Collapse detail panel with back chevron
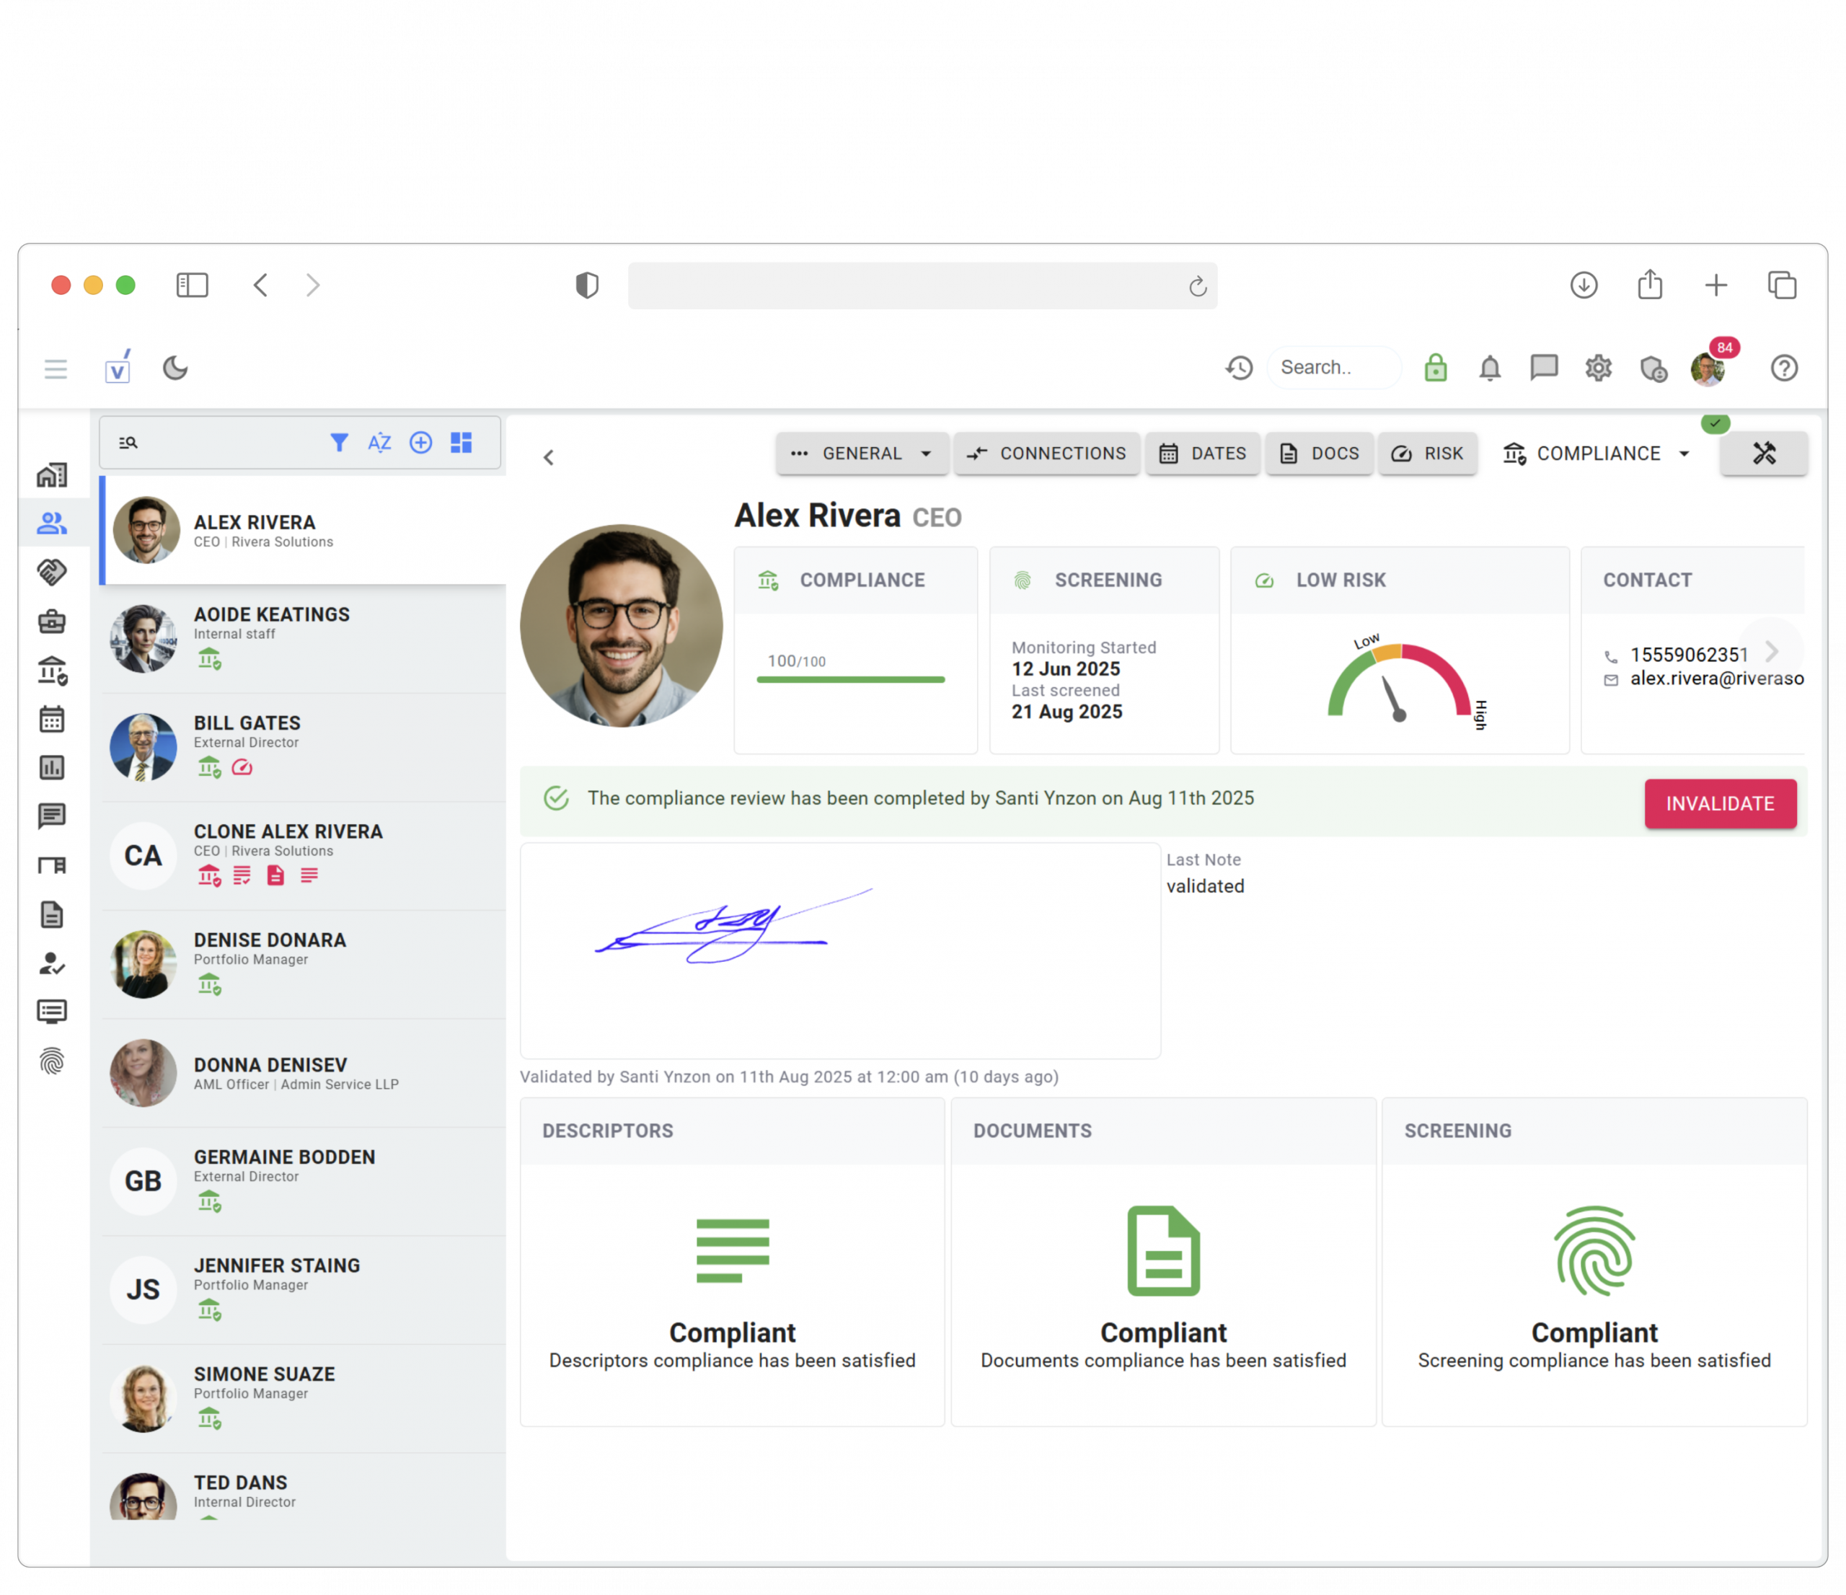Screen dimensions: 1846x1595 click(x=549, y=458)
